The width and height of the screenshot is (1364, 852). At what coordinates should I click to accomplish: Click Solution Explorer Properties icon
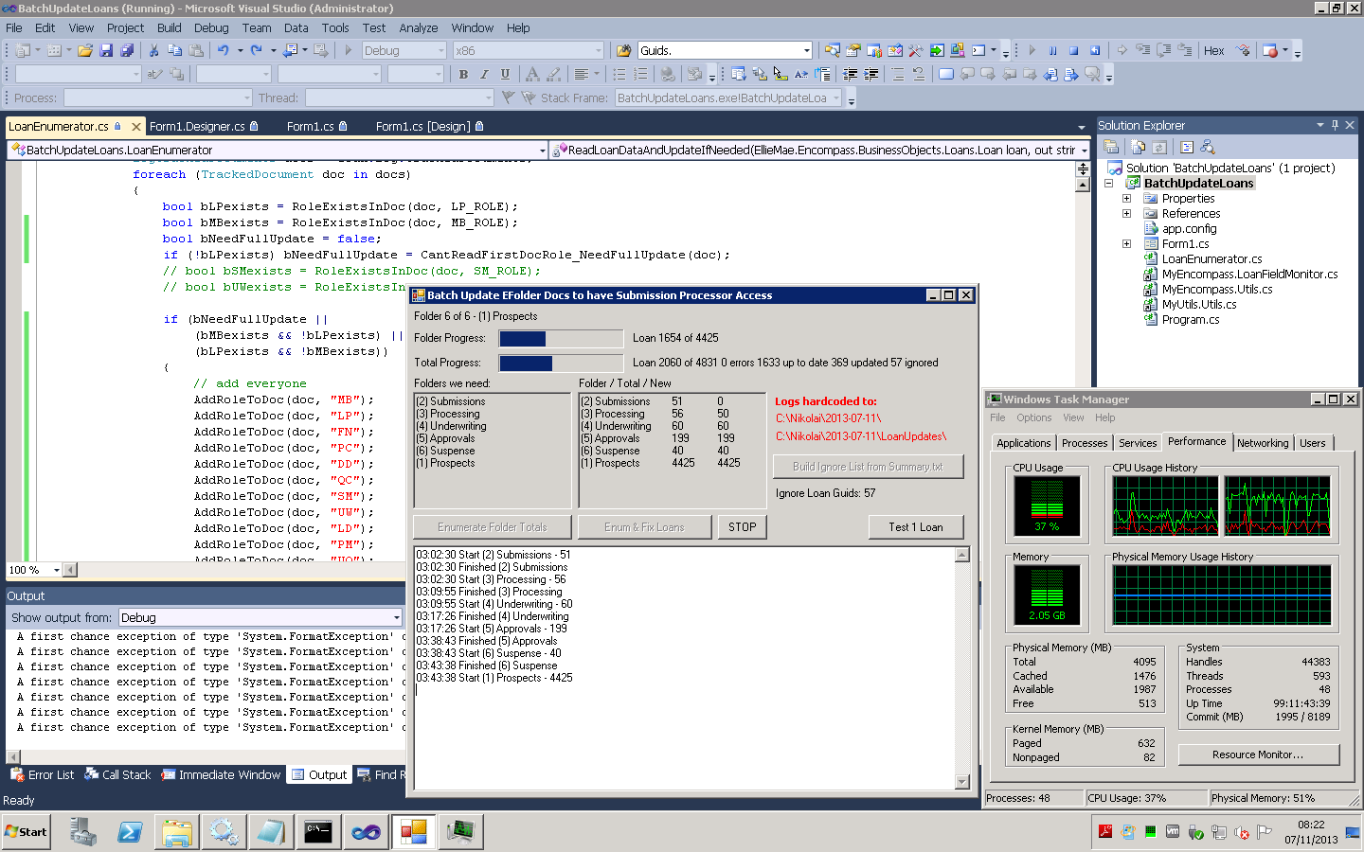pyautogui.click(x=1112, y=147)
